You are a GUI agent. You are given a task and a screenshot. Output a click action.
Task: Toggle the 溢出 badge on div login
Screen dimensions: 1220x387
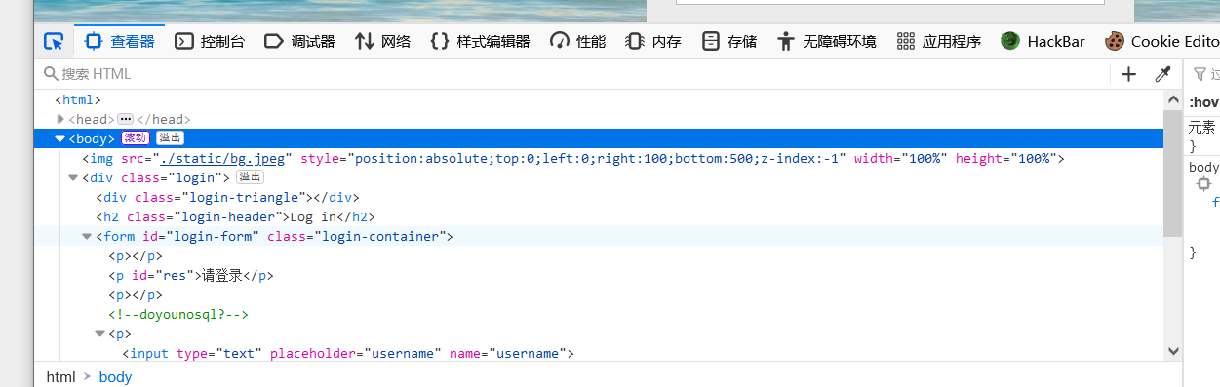point(251,177)
